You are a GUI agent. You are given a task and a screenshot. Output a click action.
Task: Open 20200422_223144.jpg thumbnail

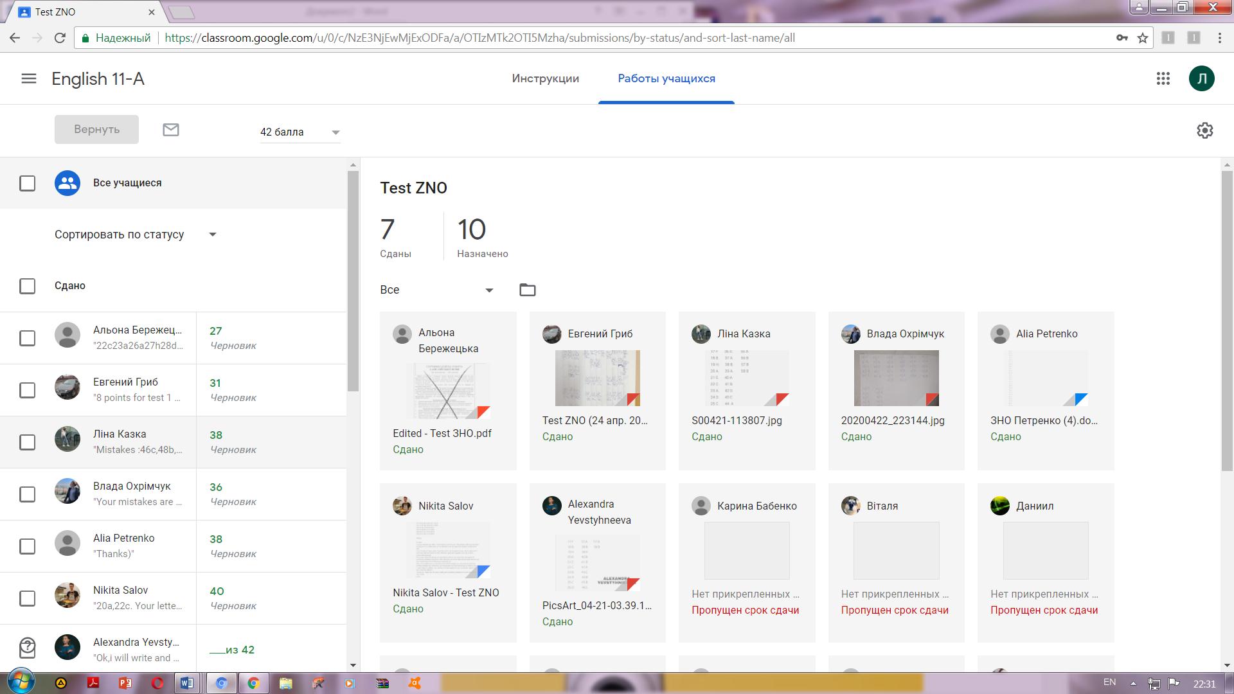pos(896,378)
